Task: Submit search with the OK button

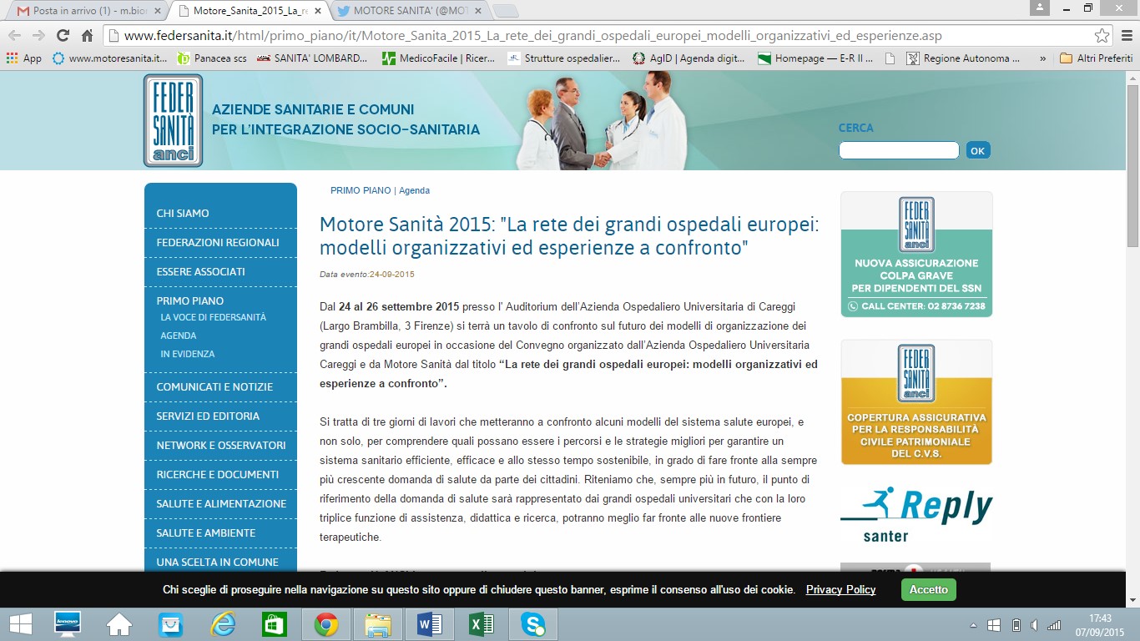Action: pos(978,150)
